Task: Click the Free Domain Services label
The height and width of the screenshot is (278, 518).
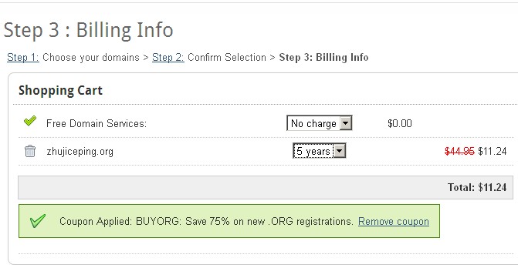Action: coord(96,123)
